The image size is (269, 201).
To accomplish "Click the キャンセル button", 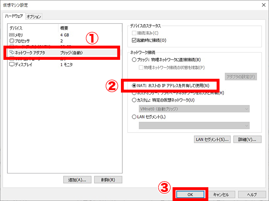I will pos(221,195).
